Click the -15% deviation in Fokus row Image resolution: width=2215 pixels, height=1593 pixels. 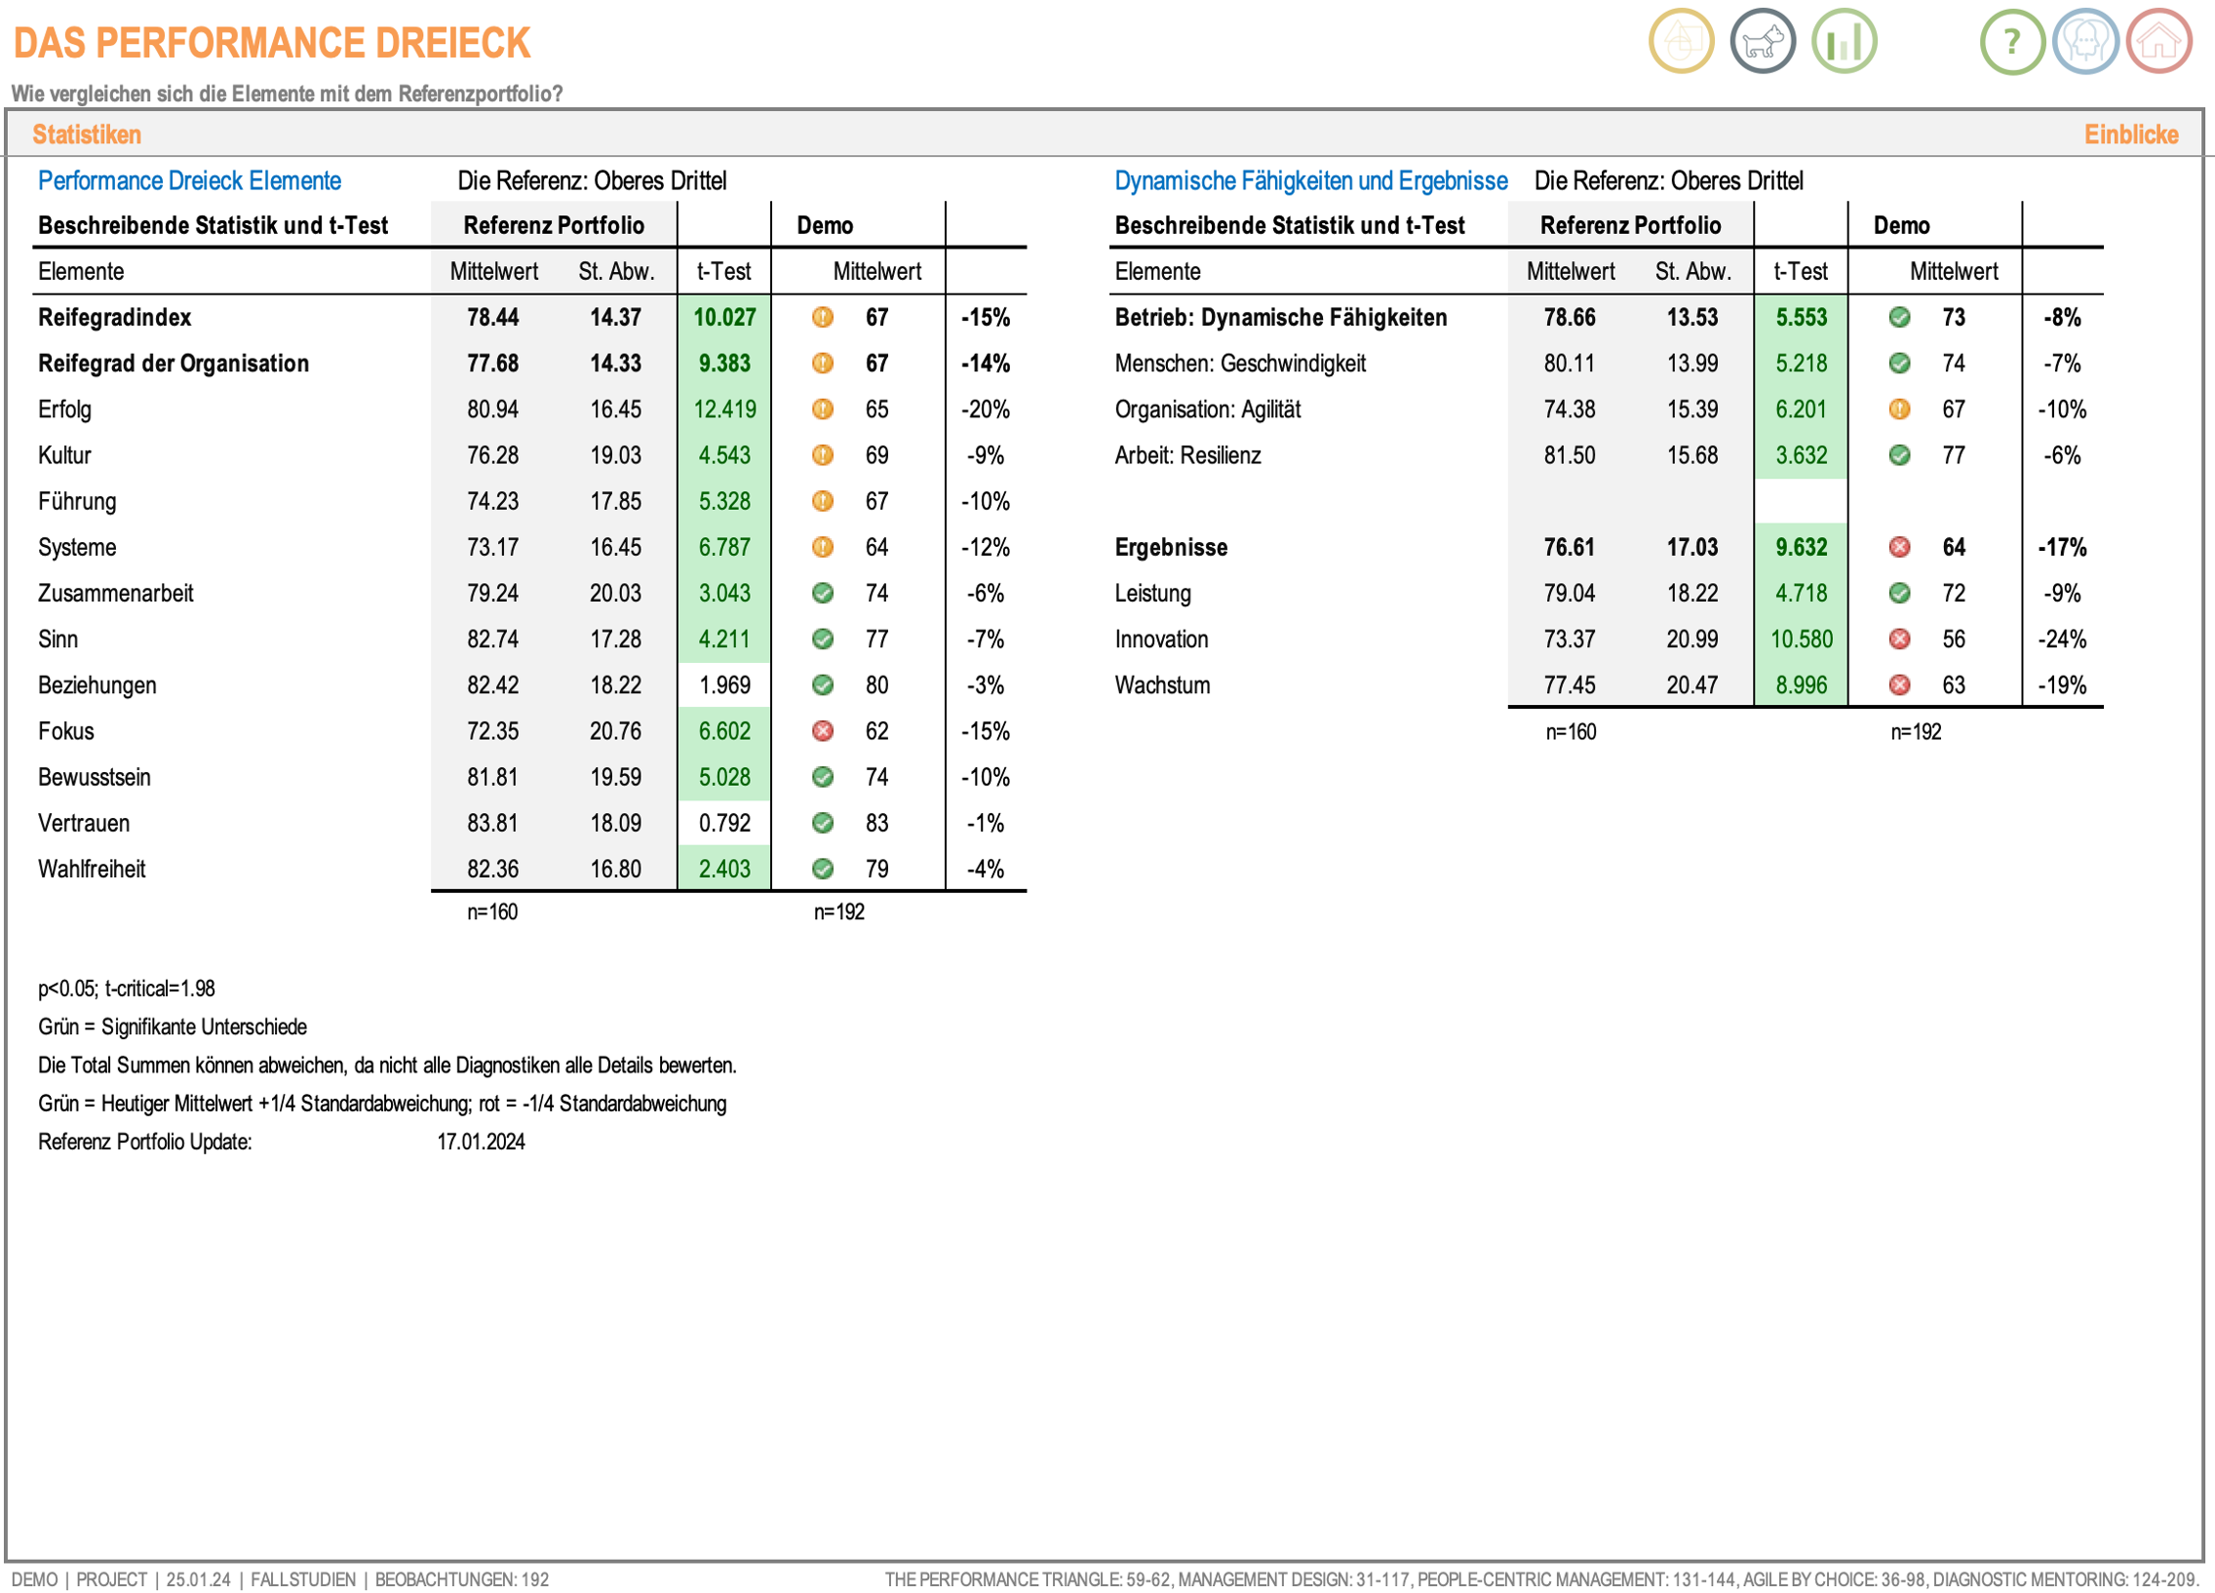[x=986, y=730]
